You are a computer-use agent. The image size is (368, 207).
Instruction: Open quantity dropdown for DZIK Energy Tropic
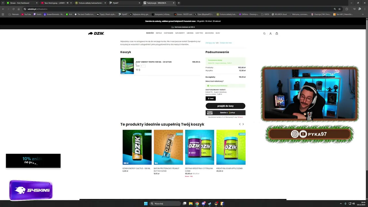(143, 66)
